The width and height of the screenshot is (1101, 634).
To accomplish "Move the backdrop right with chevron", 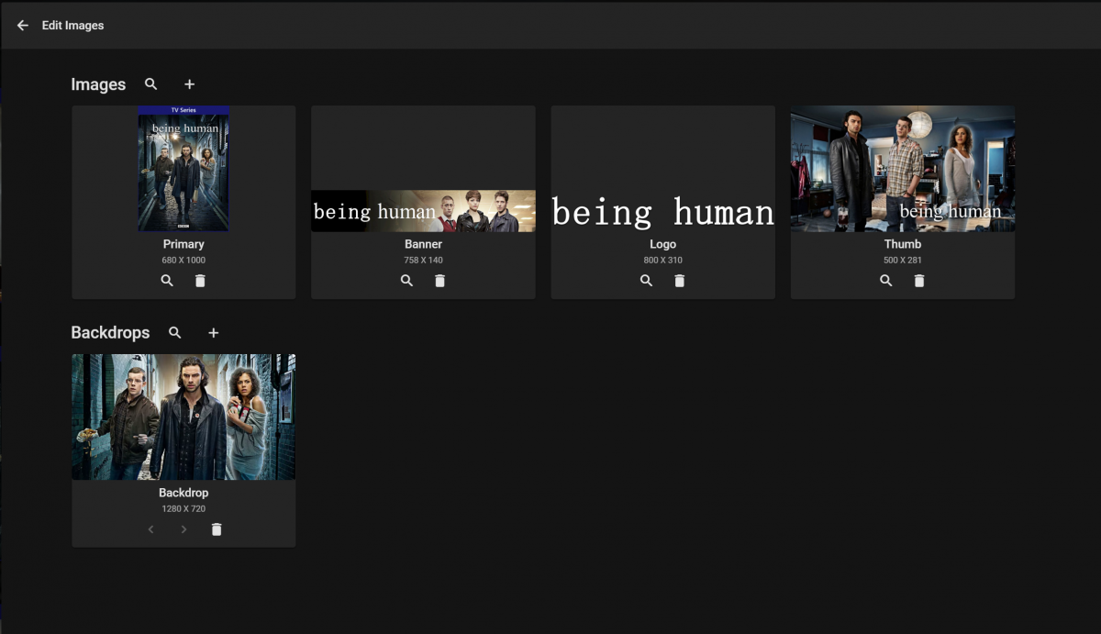I will (183, 529).
